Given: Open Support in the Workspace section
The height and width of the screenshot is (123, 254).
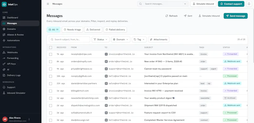Looking at the screenshot, I should click(20, 87).
